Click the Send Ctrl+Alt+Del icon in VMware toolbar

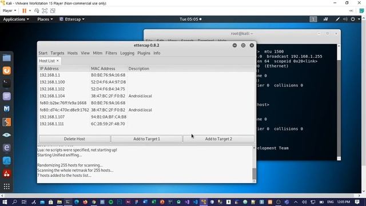(x=37, y=11)
